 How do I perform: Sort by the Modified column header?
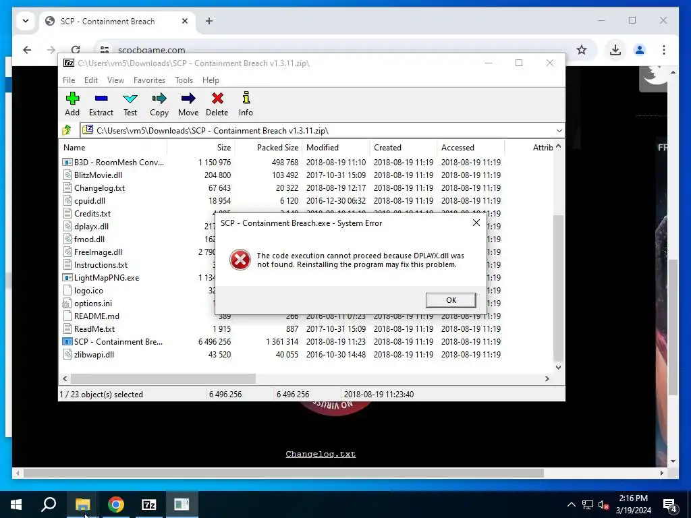click(x=336, y=148)
